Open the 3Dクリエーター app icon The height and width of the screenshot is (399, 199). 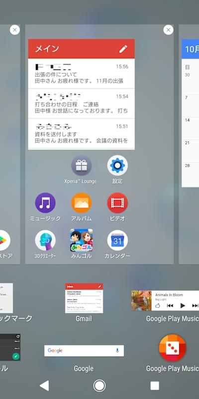pos(45,240)
